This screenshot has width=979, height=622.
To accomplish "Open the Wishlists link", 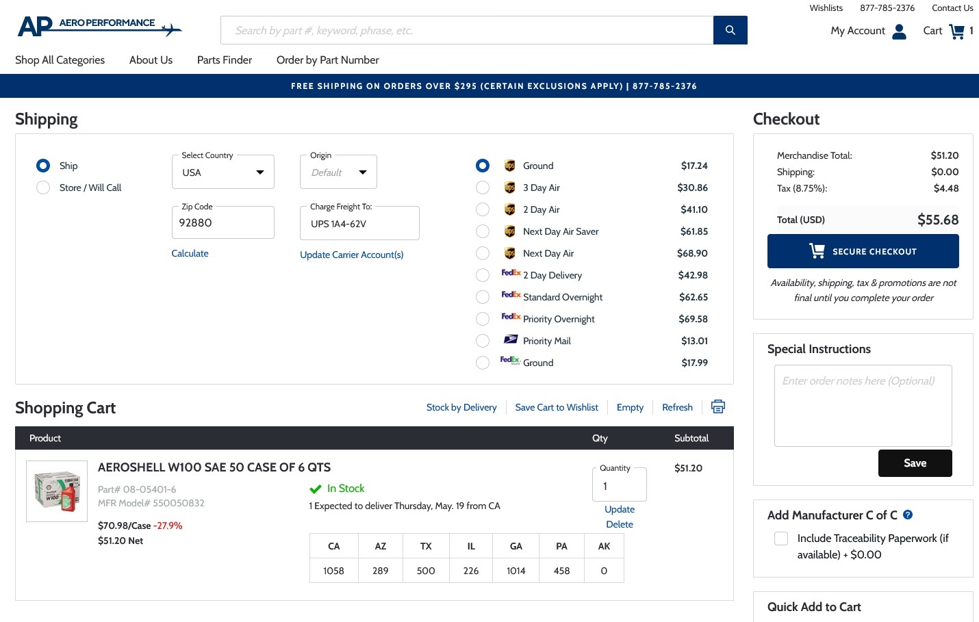I will (826, 8).
